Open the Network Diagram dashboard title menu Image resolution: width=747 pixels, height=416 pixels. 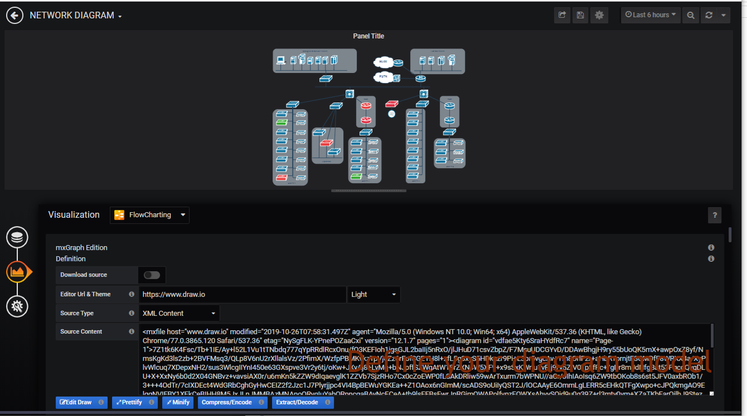coord(75,16)
